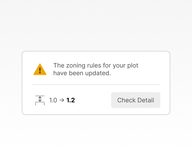Click the text line "have been updated."
This screenshot has width=192, height=154.
click(82, 73)
